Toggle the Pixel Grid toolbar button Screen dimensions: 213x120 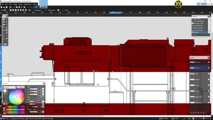pyautogui.click(x=35, y=7)
